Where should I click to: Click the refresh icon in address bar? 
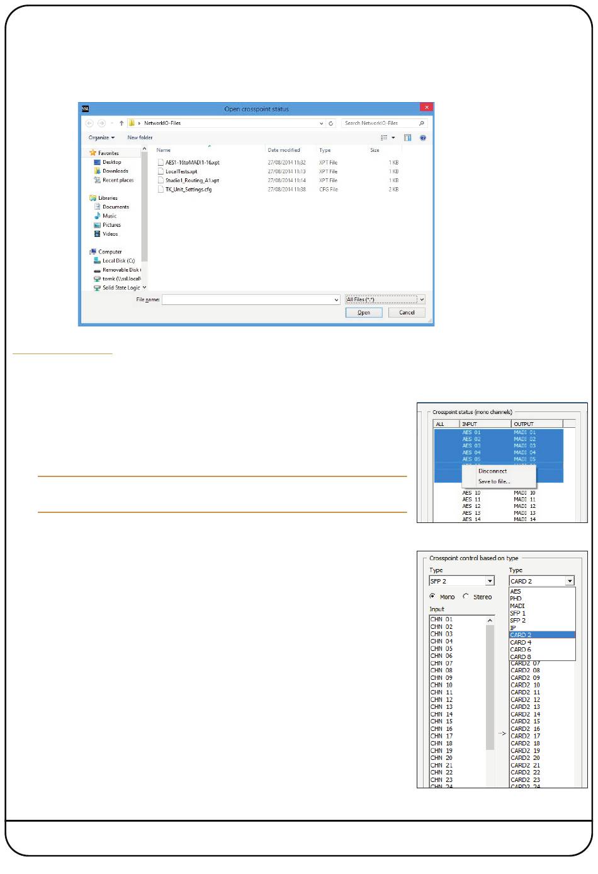330,124
